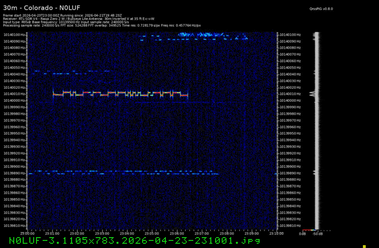
Task: Click the 10140100 Hz label on left axis
Action: point(15,34)
